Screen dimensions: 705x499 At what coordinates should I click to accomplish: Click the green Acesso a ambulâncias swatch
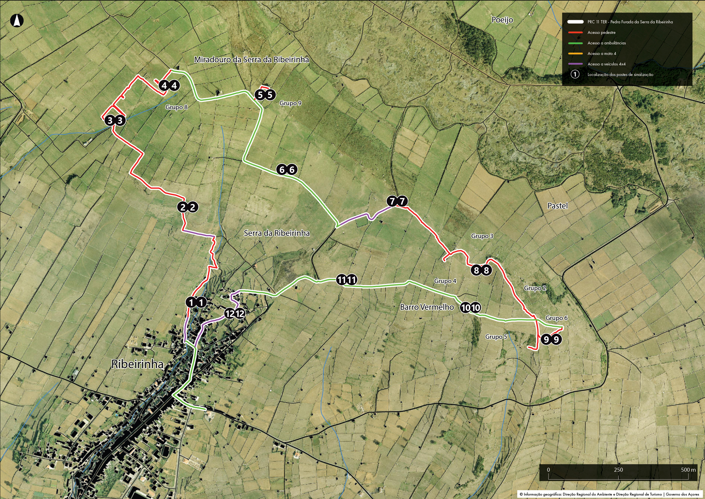[x=575, y=43]
